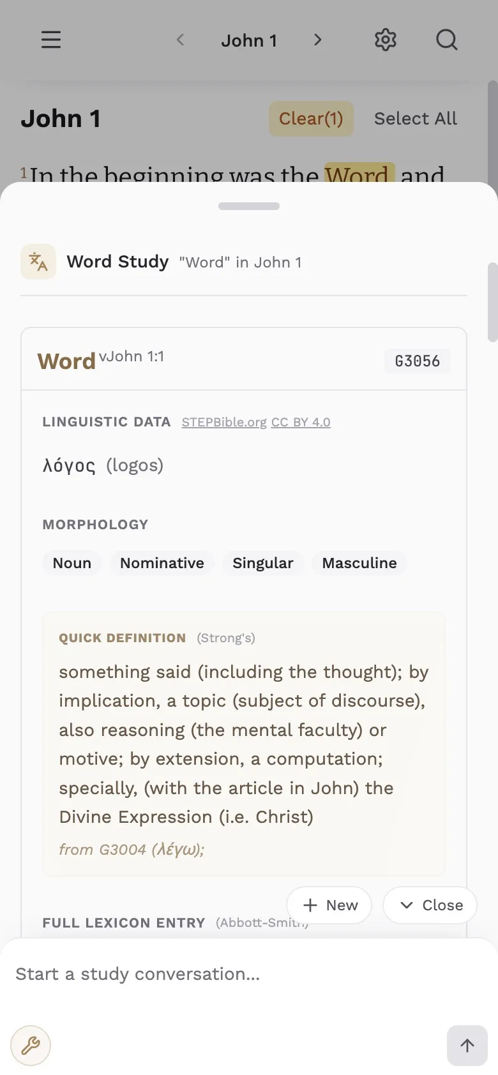This screenshot has height=1075, width=498.
Task: Clear the one selected word
Action: 311,119
